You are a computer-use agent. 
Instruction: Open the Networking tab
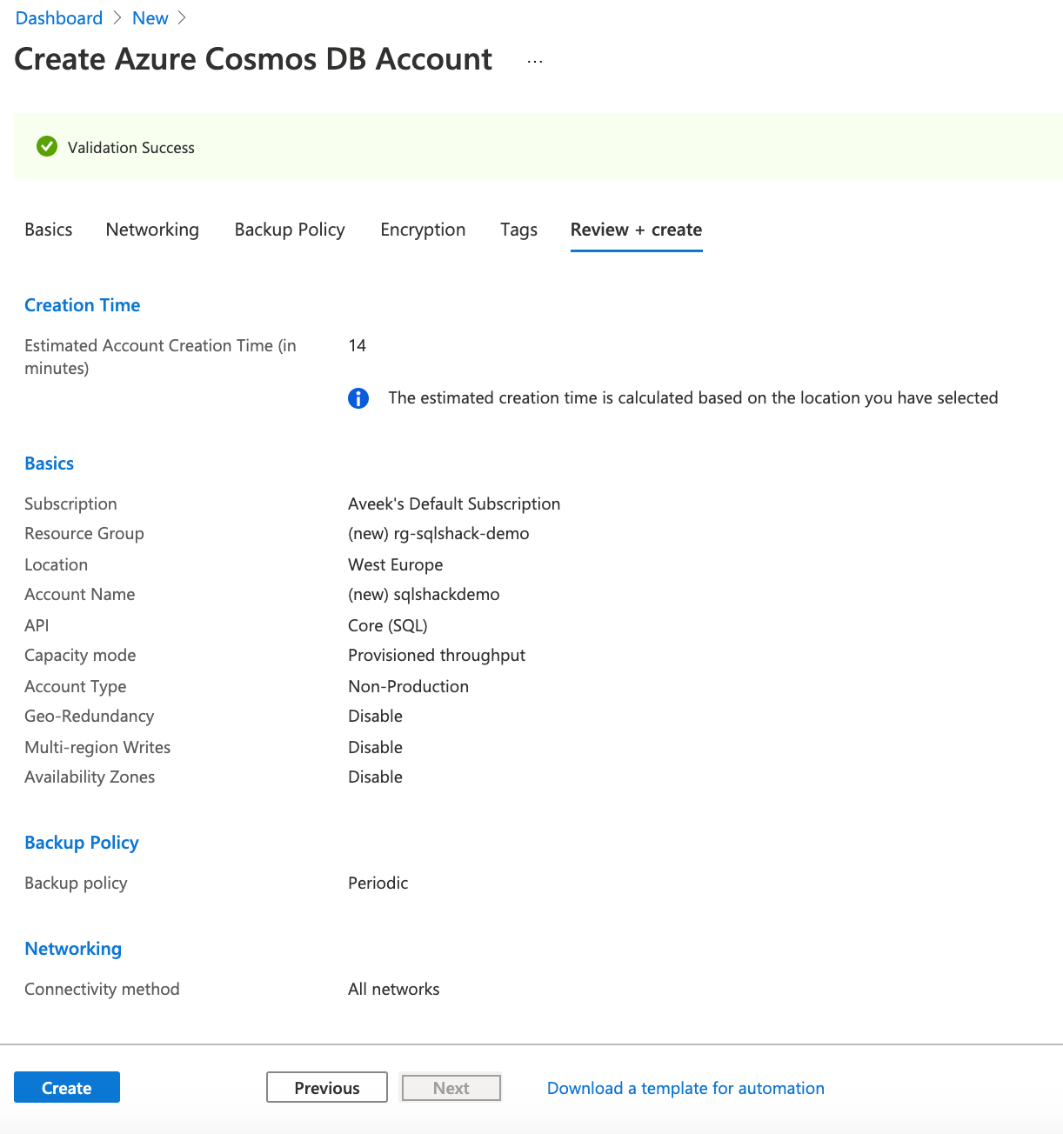pos(152,230)
